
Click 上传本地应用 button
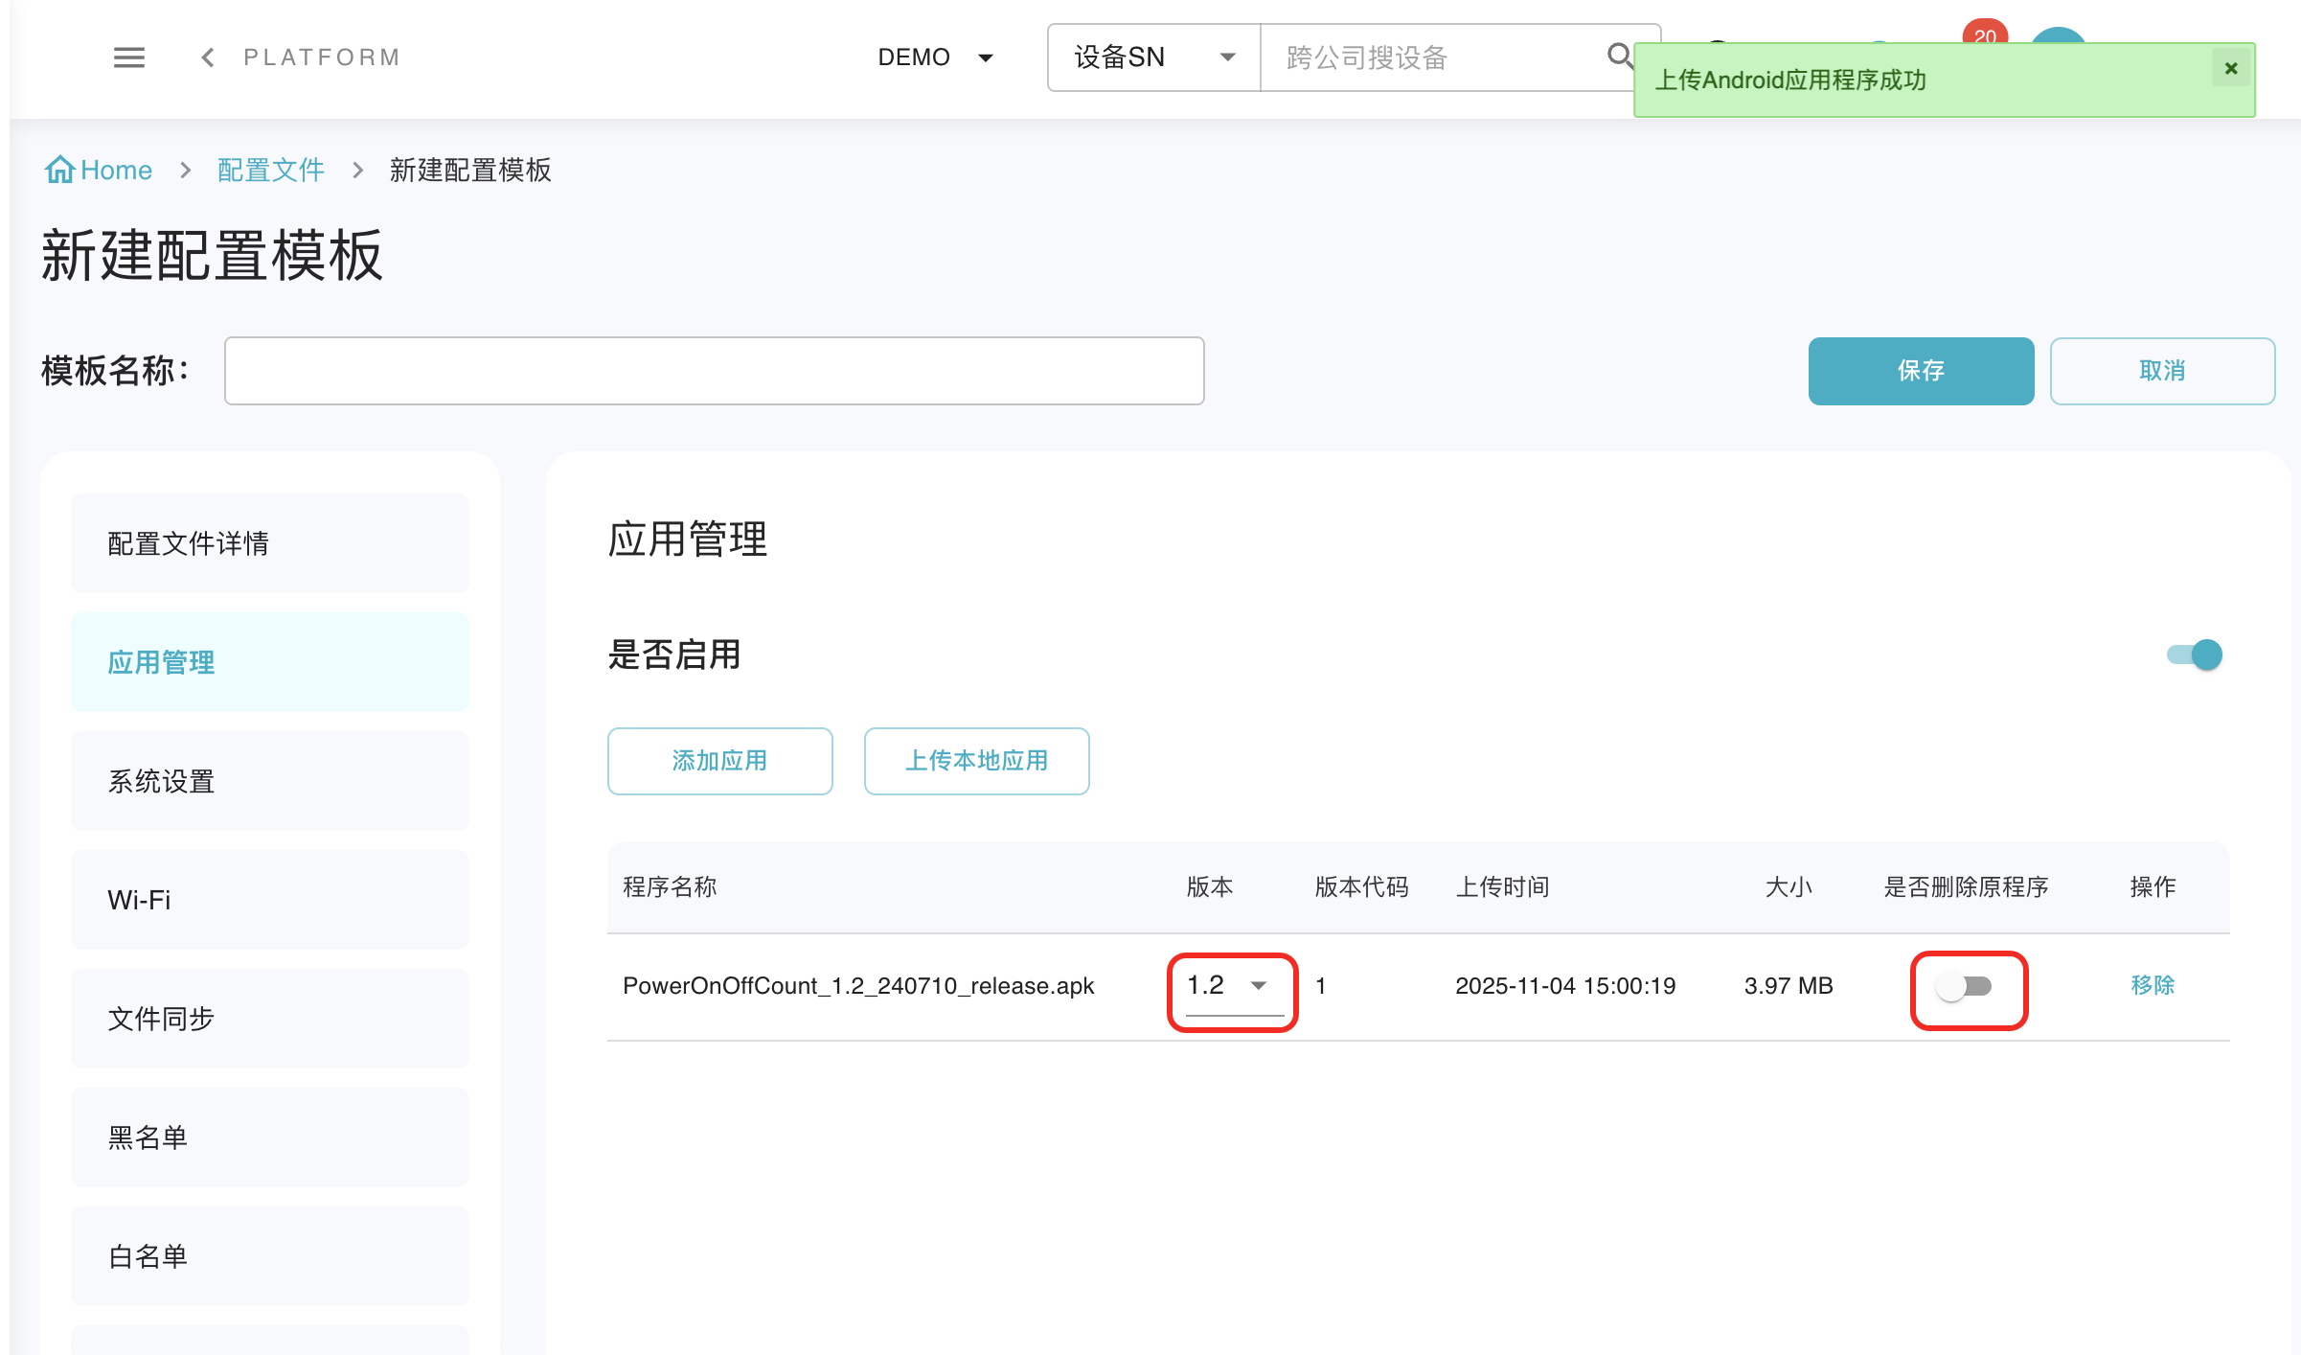(976, 761)
